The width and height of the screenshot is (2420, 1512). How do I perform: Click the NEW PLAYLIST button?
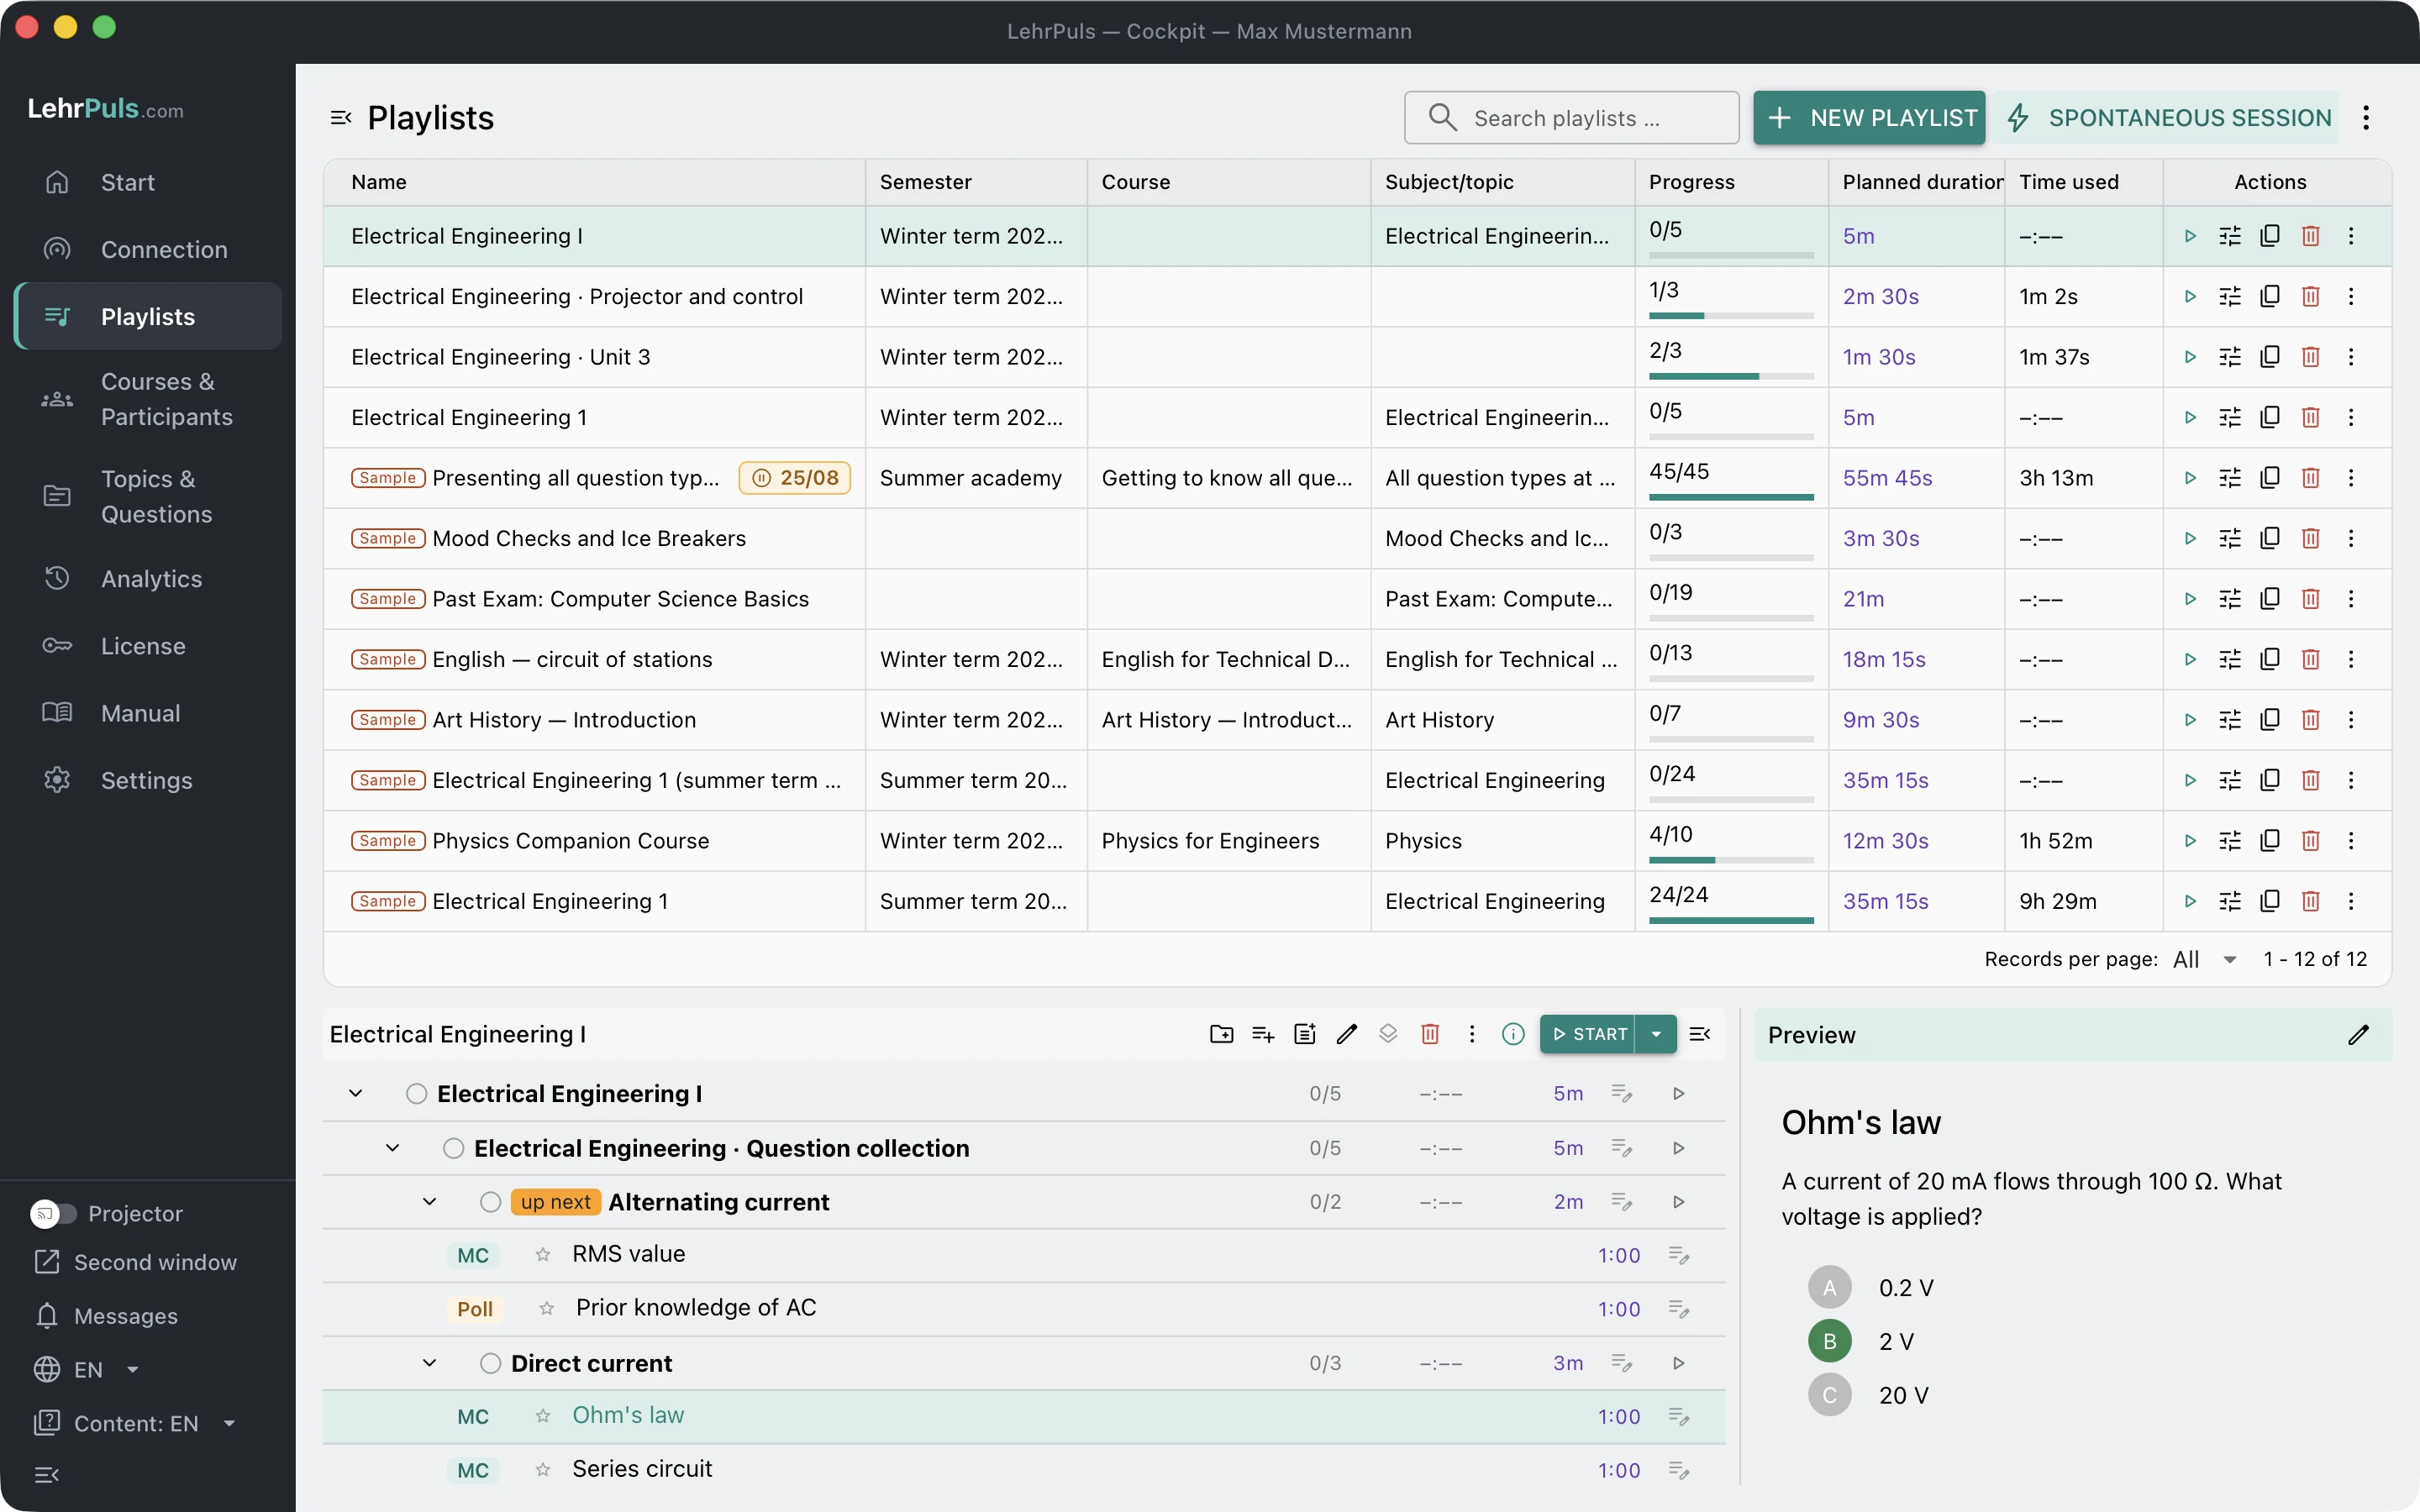[1869, 118]
